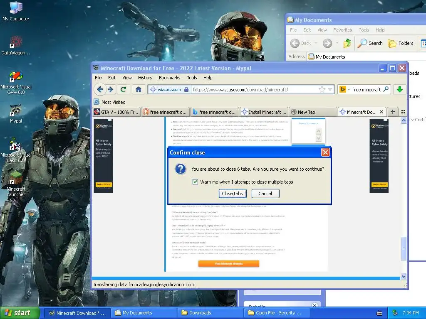Collapse the Details panel chevron in My Documents

[315, 305]
